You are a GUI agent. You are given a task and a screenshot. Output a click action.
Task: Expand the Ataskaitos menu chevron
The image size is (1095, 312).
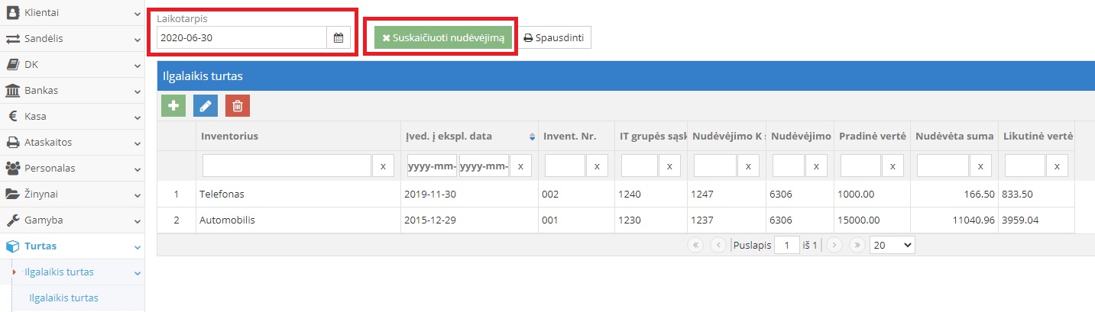[x=137, y=143]
